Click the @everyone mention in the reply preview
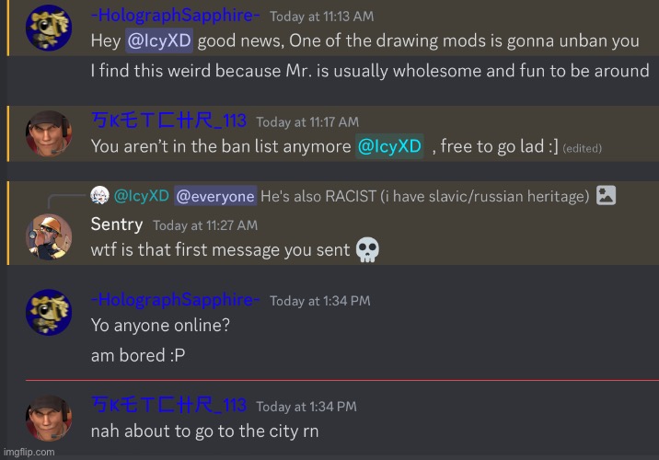Viewport: 659px width, 460px height. tap(215, 196)
